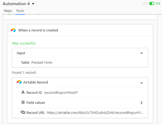
Task: Select the Runs tab
Action: pyautogui.click(x=20, y=11)
